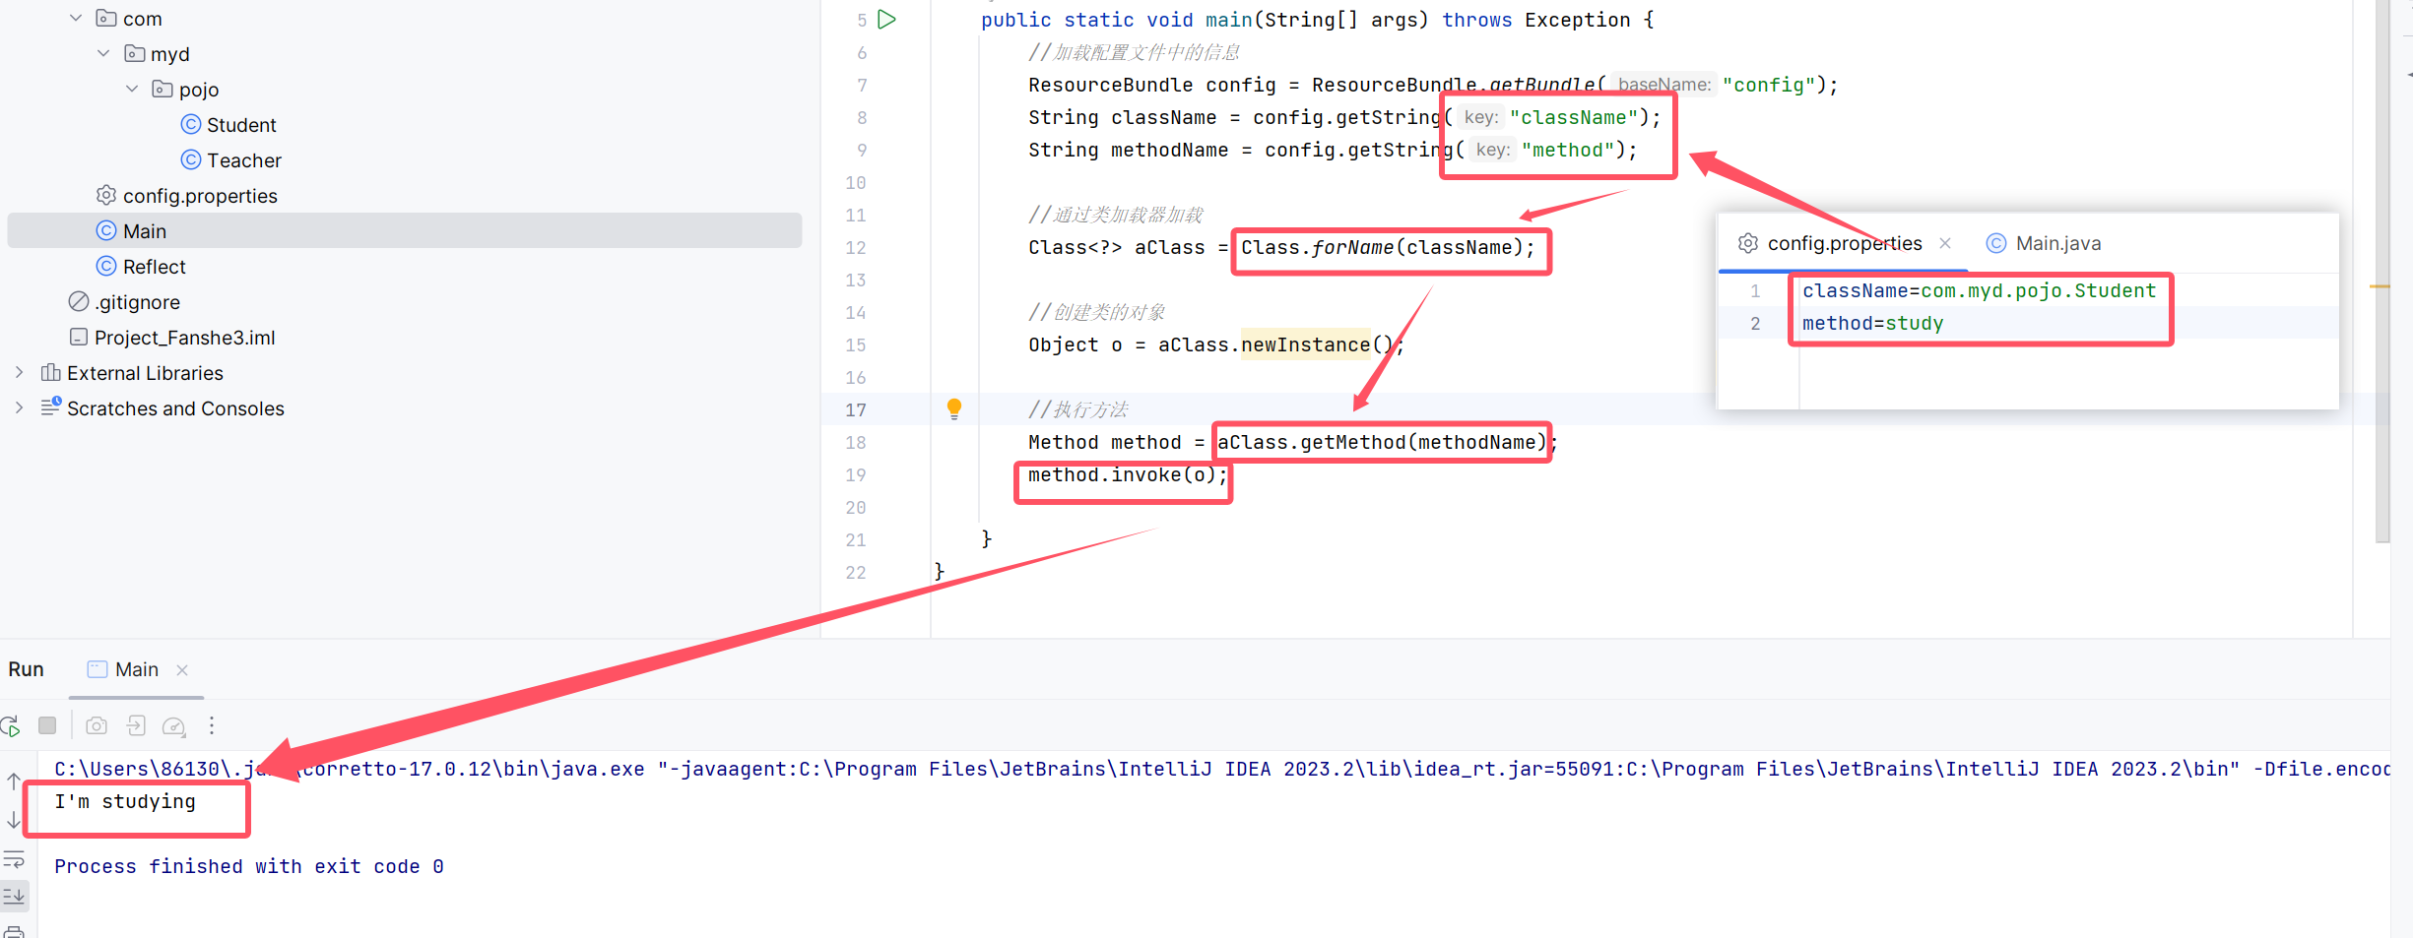Viewport: 2413px width, 938px height.
Task: Open the profiler gauge icon in Run toolbar
Action: [174, 725]
